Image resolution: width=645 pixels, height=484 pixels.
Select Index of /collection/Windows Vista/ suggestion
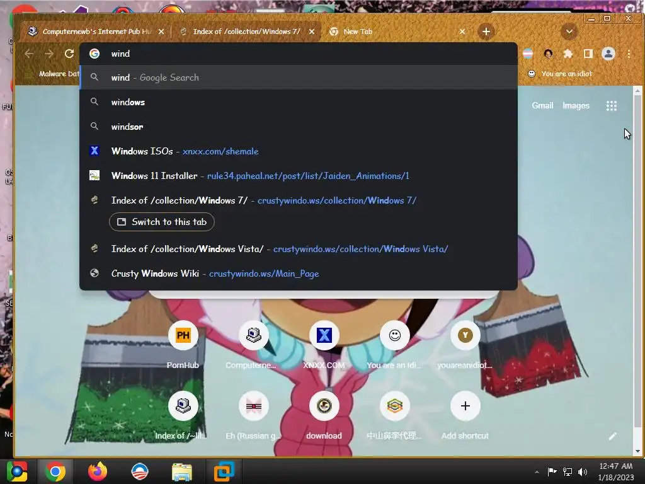pos(299,249)
